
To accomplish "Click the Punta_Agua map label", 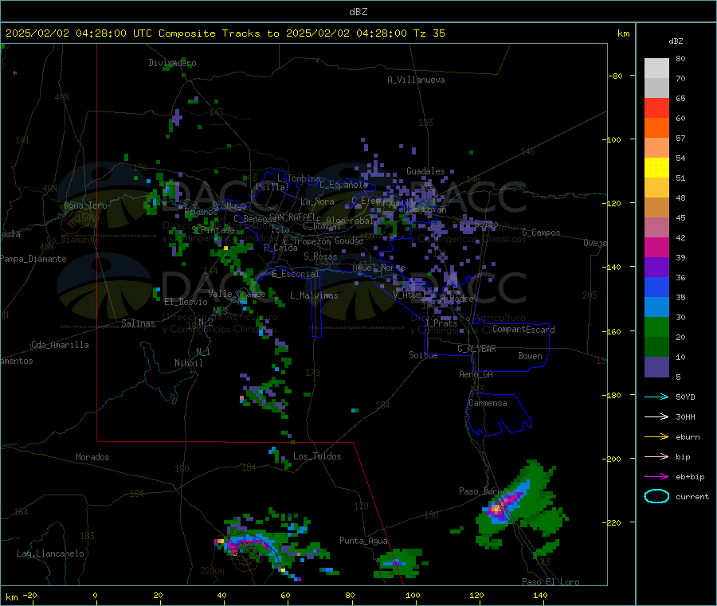I will point(363,541).
